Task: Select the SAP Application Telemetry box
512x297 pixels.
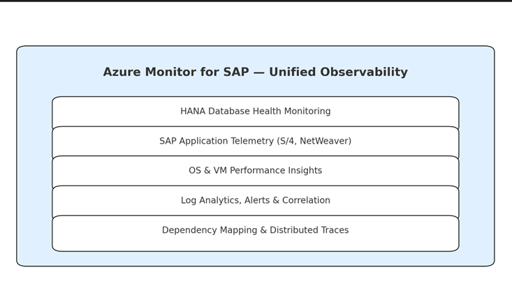Action: 256,141
